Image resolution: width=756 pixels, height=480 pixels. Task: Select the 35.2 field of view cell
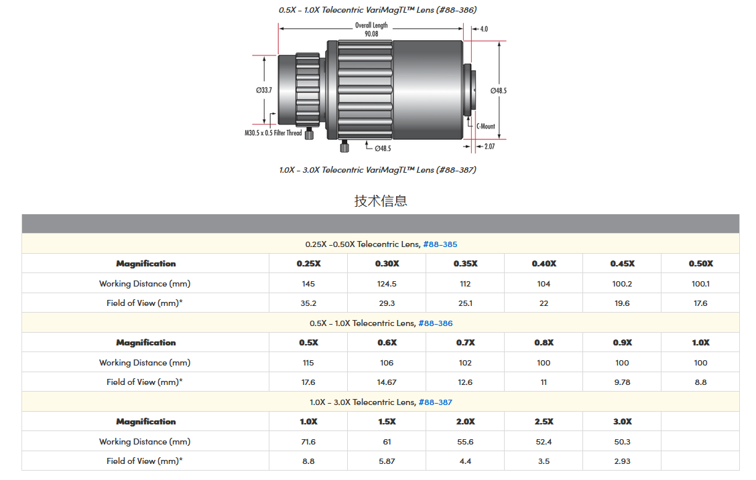pos(308,303)
